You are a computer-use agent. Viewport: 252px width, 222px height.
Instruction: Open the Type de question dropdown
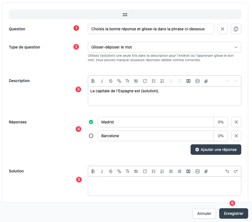[164, 47]
